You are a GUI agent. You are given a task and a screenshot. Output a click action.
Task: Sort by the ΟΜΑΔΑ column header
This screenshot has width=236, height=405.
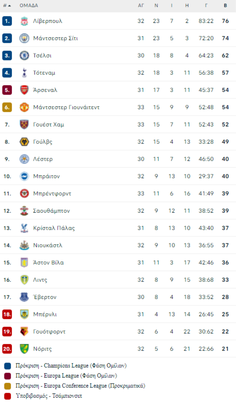click(29, 6)
